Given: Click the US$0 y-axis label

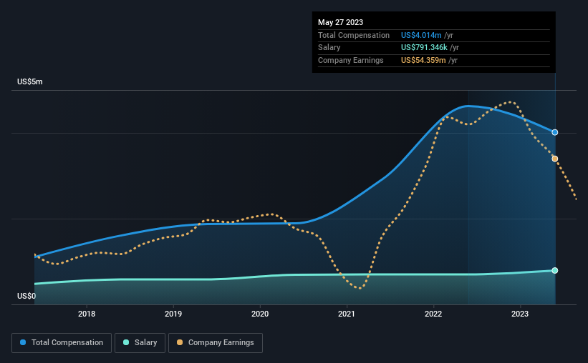Looking at the screenshot, I should 26,296.
